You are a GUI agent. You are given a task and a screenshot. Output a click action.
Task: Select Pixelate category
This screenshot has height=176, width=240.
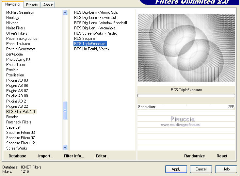click(x=12, y=70)
